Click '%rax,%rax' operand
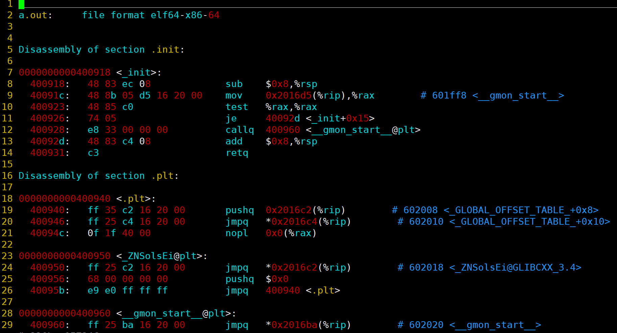This screenshot has height=333, width=617. pyautogui.click(x=291, y=107)
